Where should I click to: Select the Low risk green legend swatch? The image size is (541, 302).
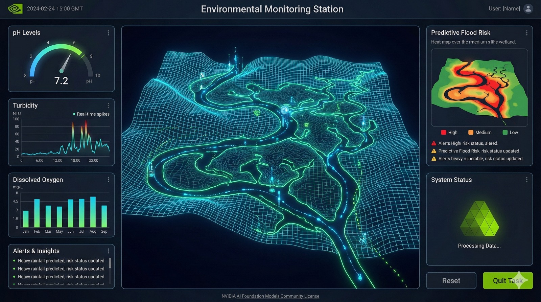click(x=505, y=133)
